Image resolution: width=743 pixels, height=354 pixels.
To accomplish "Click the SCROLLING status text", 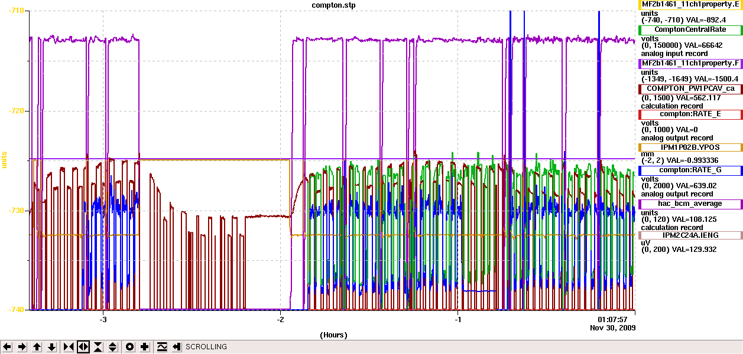I will pos(206,347).
